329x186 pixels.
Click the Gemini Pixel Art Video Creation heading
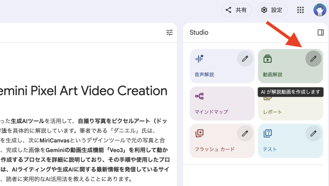pos(84,91)
